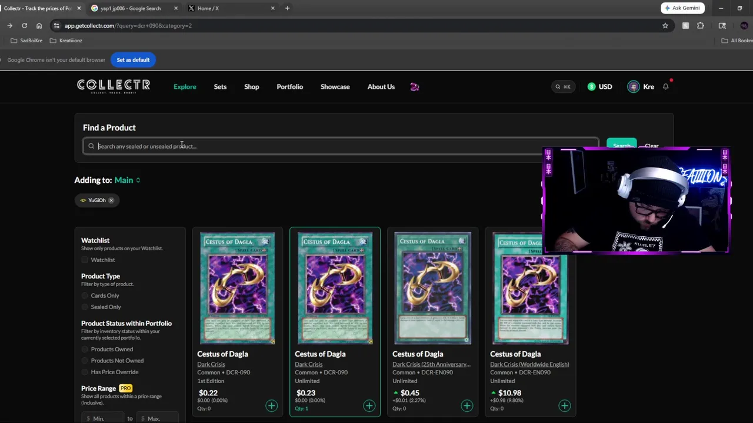Open Dark Crisis link on first card
753x423 pixels.
click(x=211, y=364)
